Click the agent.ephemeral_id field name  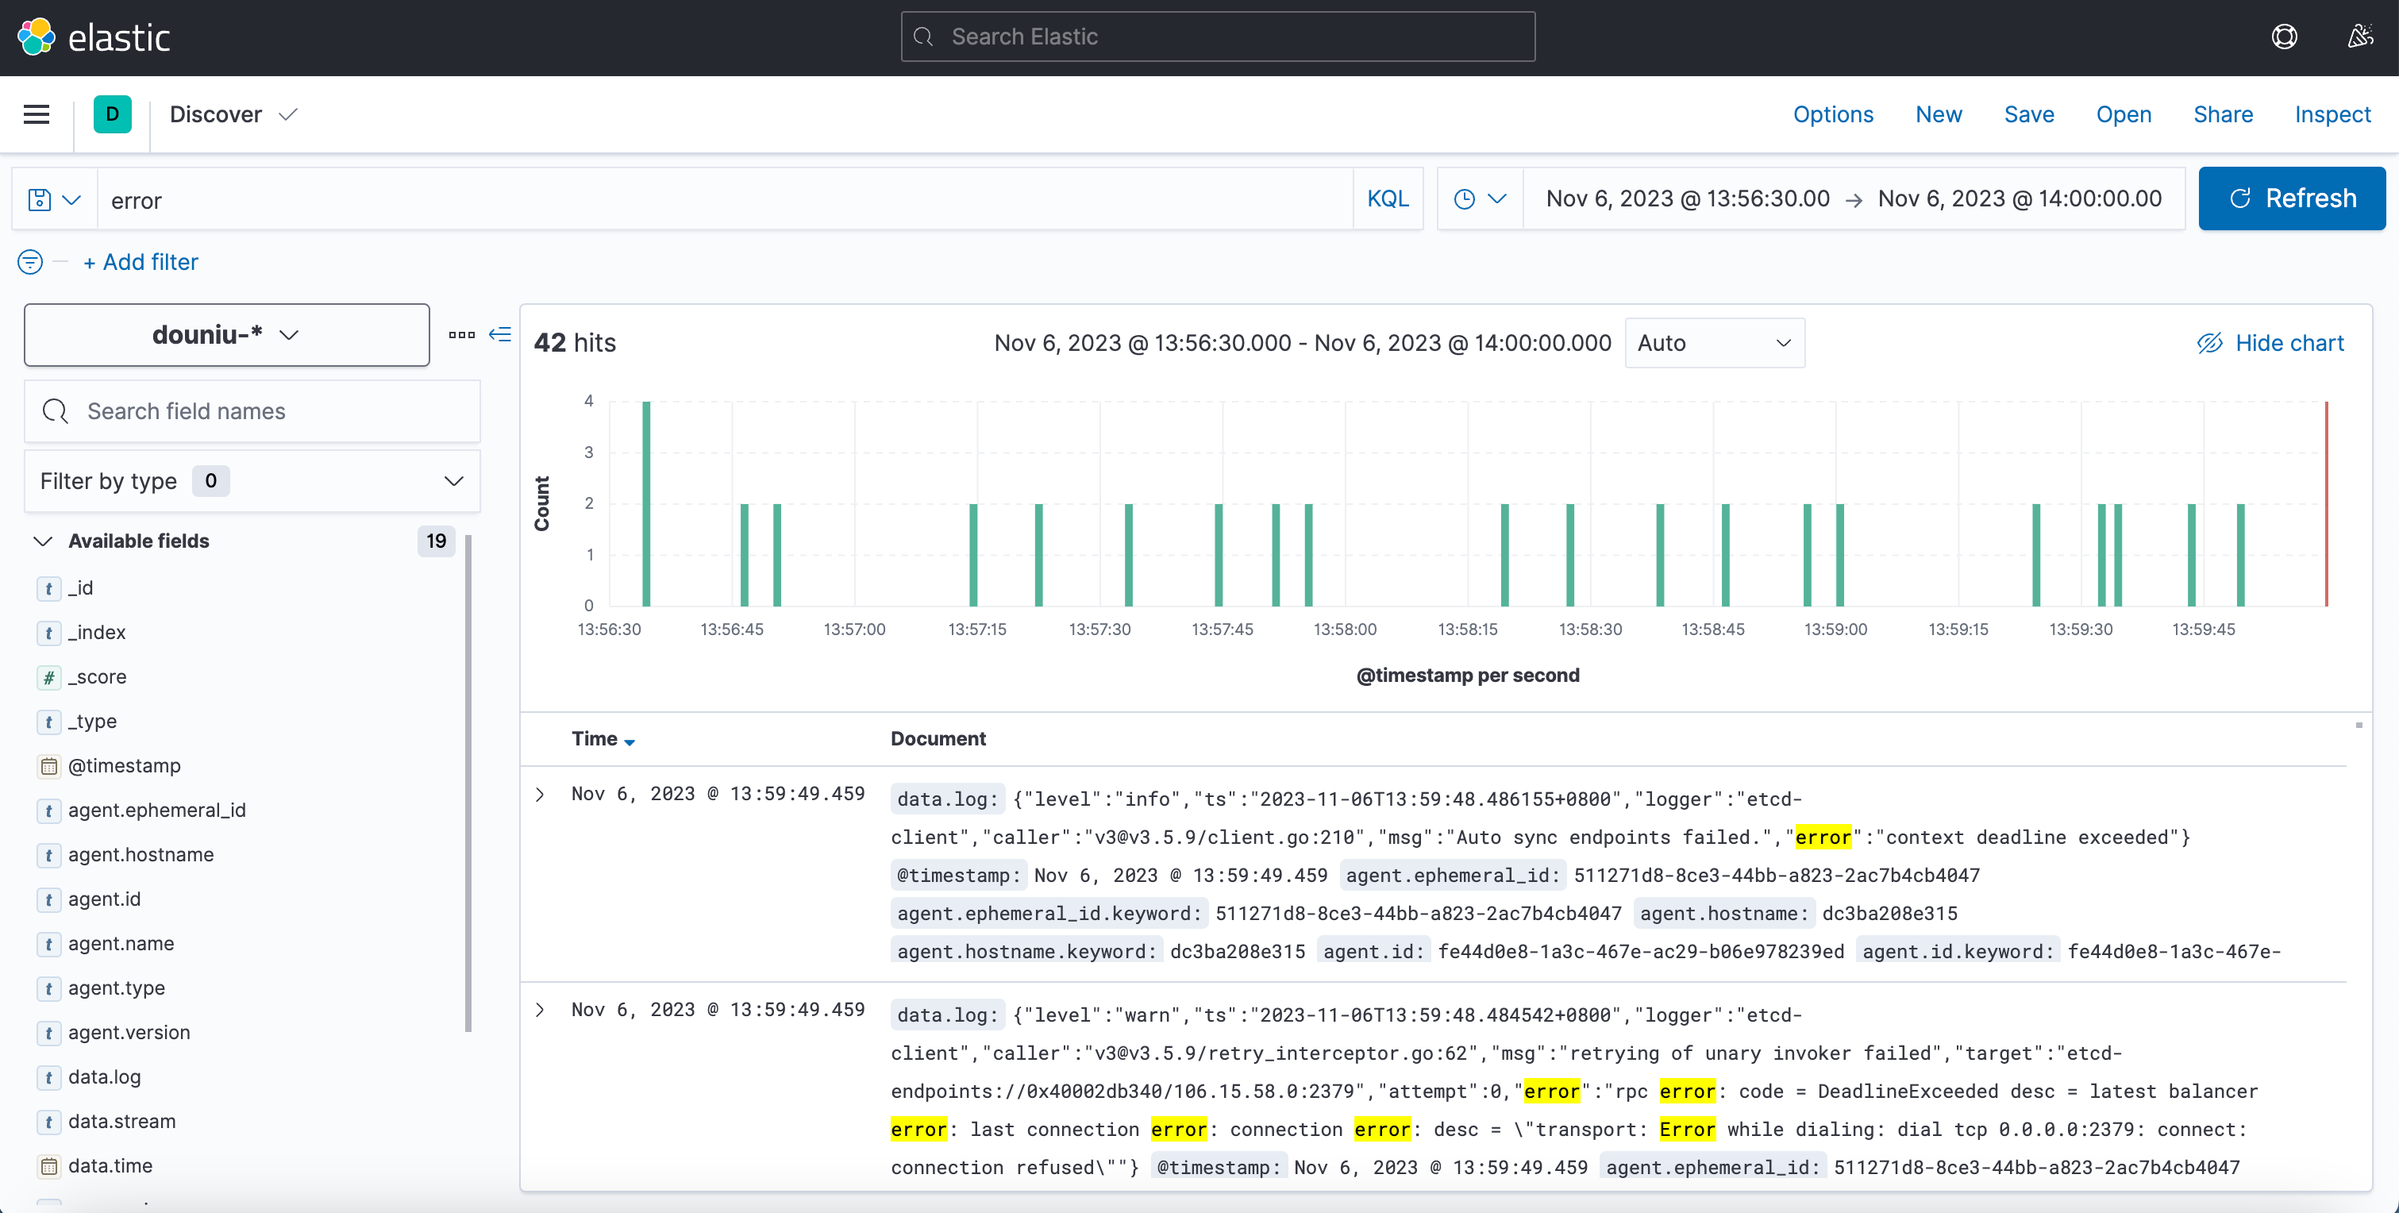pyautogui.click(x=156, y=811)
